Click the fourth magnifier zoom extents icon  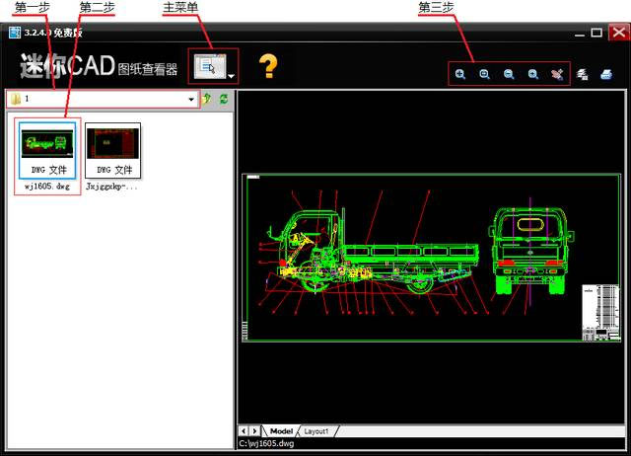(x=533, y=74)
